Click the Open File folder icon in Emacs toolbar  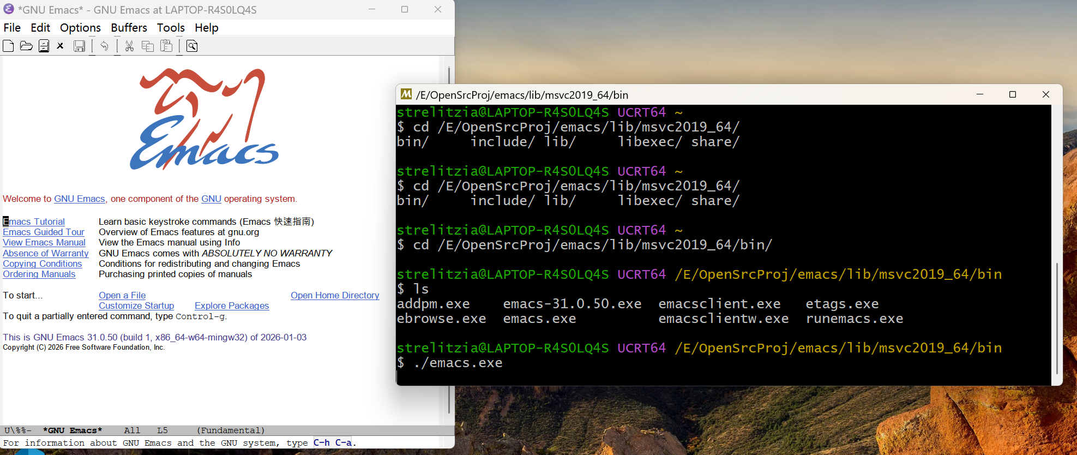[26, 46]
